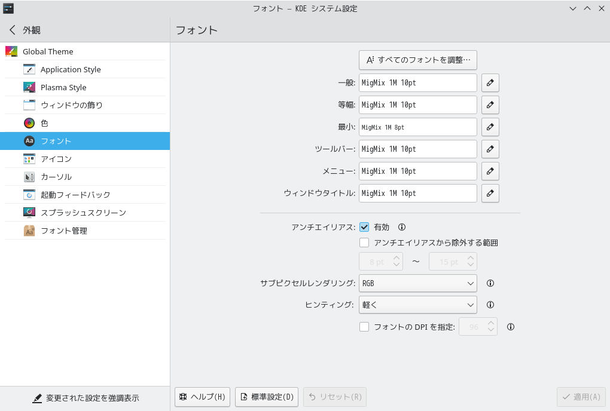Screen dimensions: 610x411
Task: Open 起動フィードバック settings page
Action: 85,195
